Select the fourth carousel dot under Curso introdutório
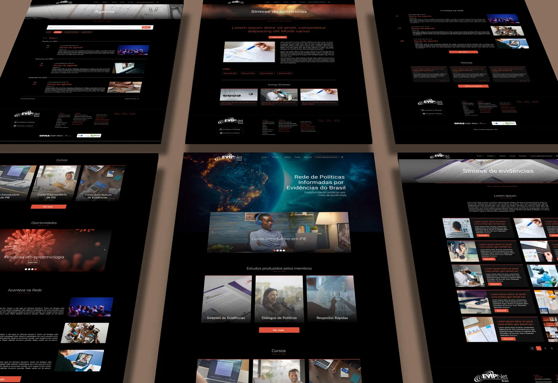This screenshot has height=383, width=558. 284,250
